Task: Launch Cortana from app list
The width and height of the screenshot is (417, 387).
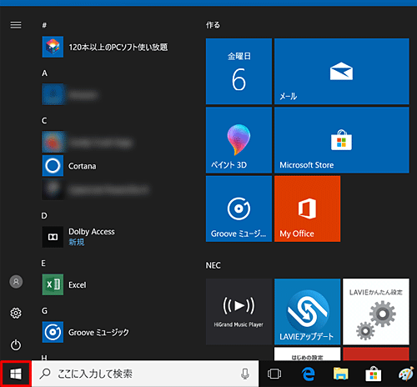Action: (83, 166)
